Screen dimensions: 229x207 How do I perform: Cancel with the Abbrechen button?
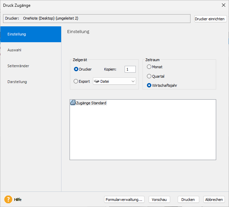214,200
